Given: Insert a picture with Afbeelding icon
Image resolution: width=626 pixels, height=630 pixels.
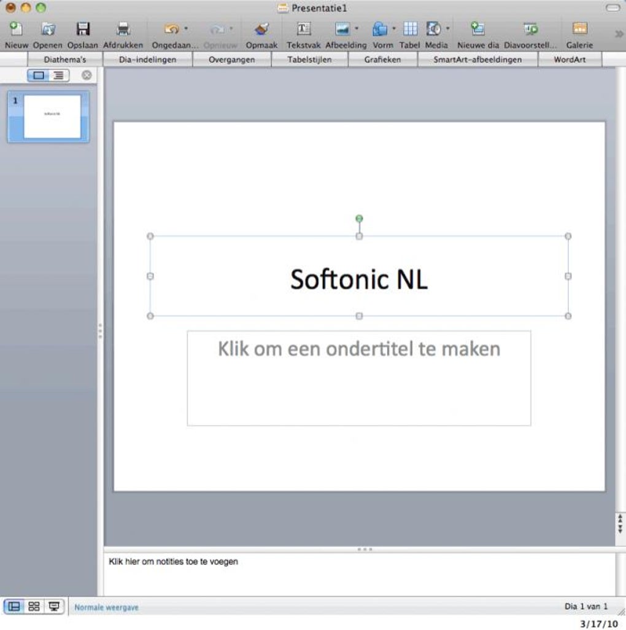Looking at the screenshot, I should pos(342,29).
